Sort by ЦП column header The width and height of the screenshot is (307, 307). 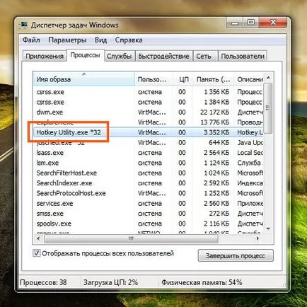(183, 79)
